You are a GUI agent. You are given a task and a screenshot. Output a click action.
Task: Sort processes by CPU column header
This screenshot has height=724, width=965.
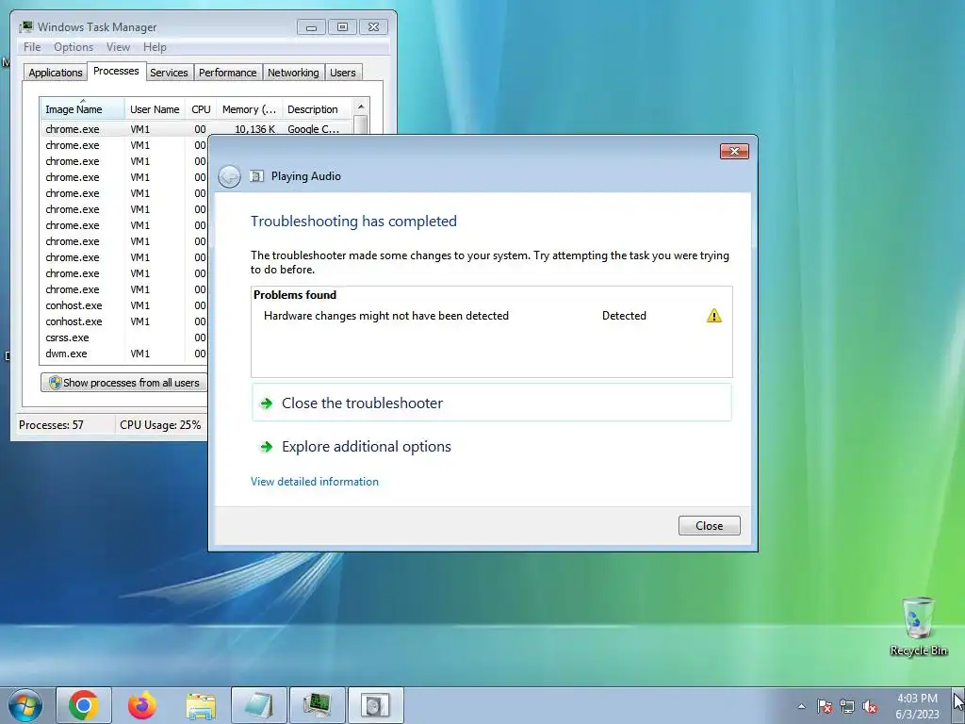tap(201, 109)
